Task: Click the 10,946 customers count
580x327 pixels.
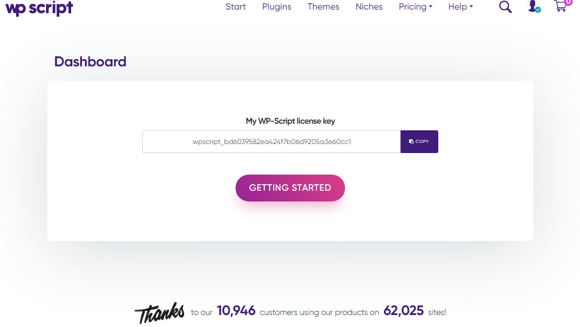Action: tap(236, 311)
